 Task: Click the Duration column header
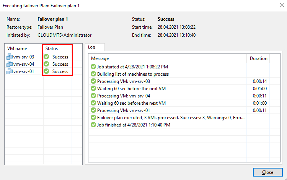pyautogui.click(x=259, y=58)
